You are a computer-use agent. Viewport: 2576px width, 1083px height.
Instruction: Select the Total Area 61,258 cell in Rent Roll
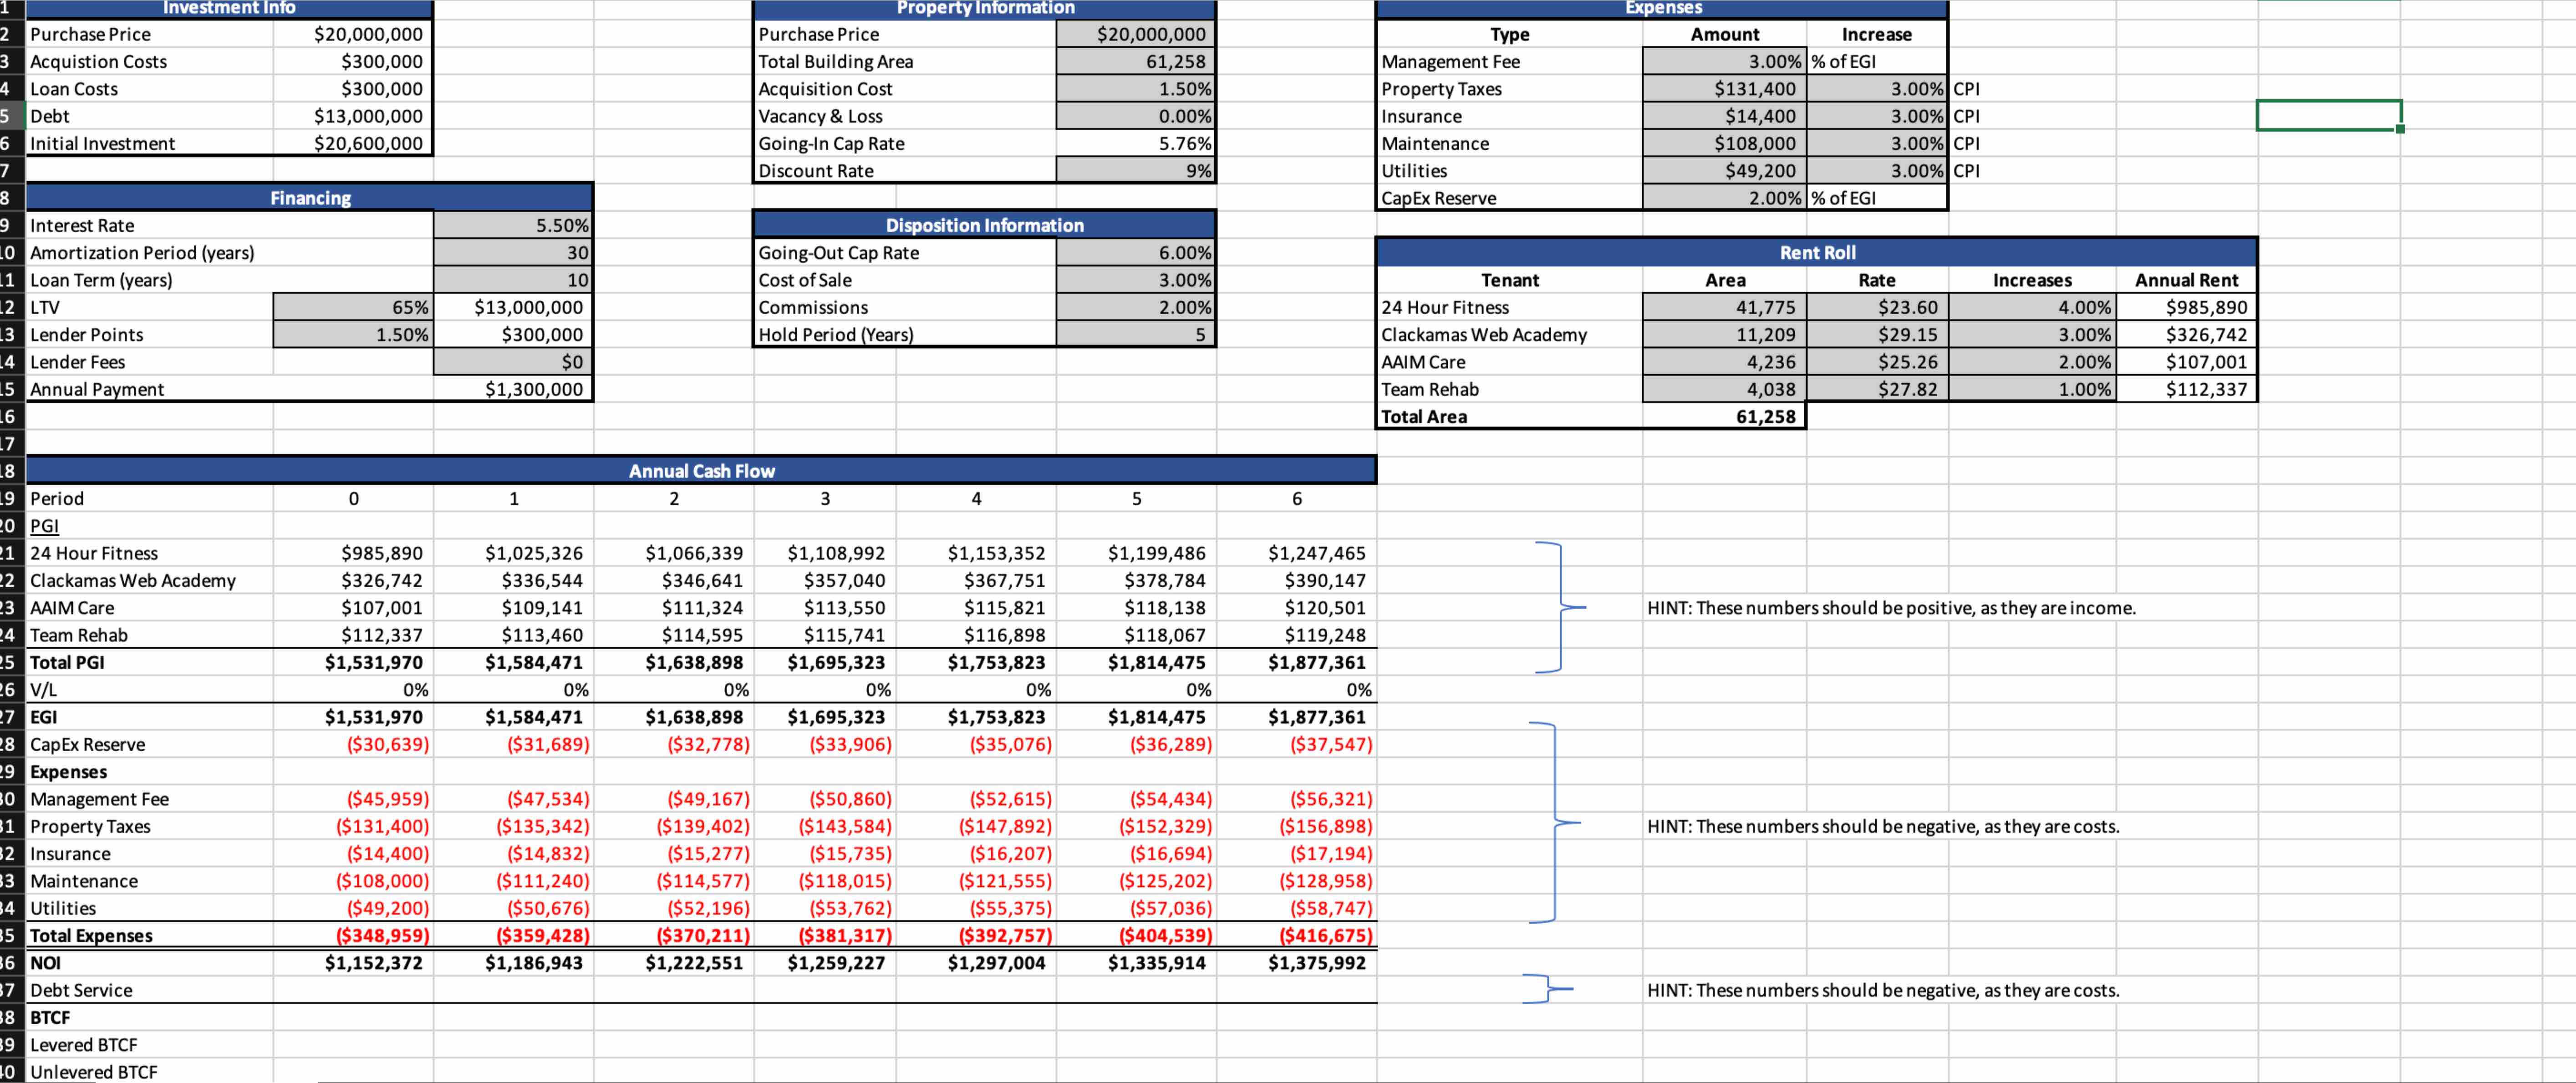1724,417
